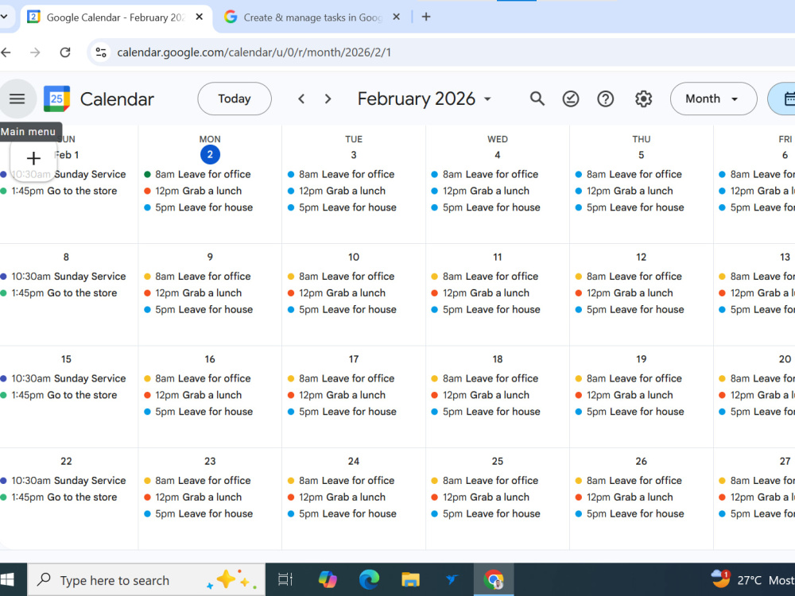Viewport: 795px width, 596px height.
Task: View site information icon in address bar
Action: coord(101,52)
